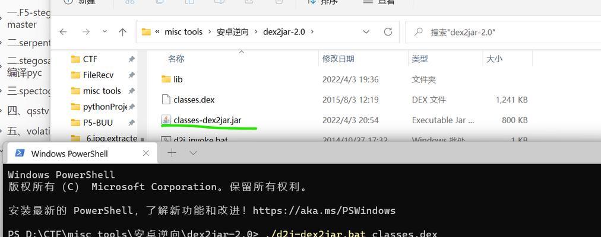Image resolution: width=601 pixels, height=237 pixels.
Task: Refresh the dex2jar-2.0 folder view
Action: [x=388, y=32]
